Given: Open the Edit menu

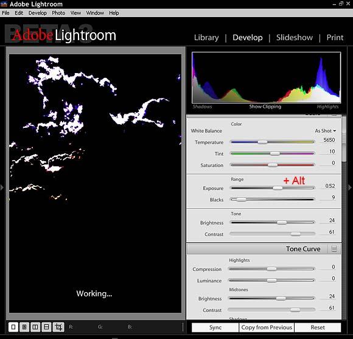Looking at the screenshot, I should click(19, 13).
